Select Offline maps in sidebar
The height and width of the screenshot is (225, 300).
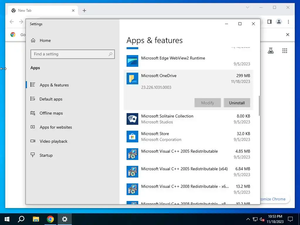coord(73,113)
